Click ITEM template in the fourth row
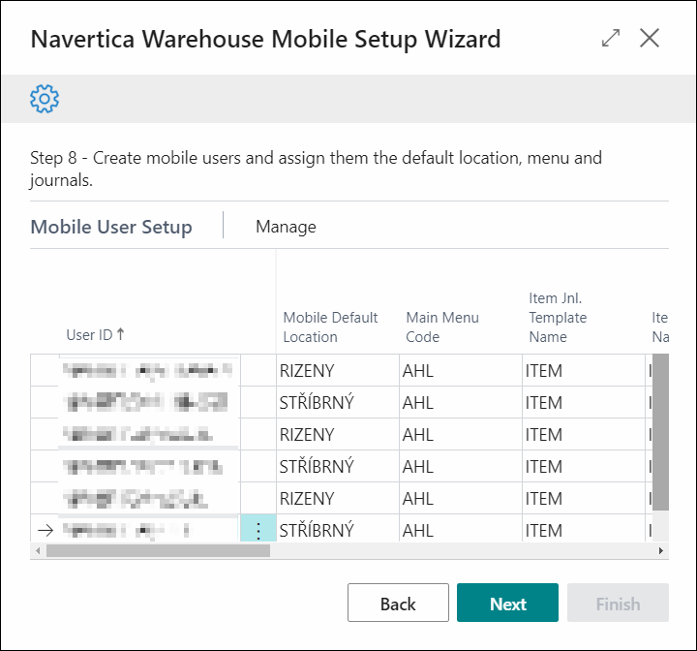The height and width of the screenshot is (651, 697). 584,466
